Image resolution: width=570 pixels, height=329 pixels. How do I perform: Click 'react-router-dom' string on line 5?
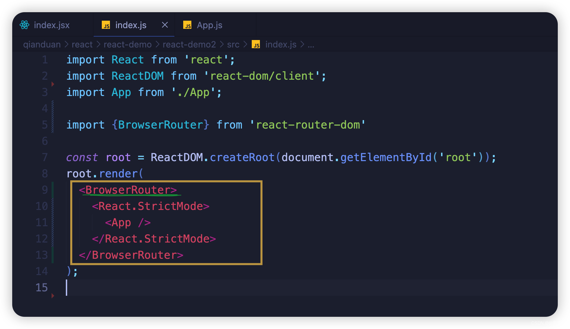click(308, 125)
